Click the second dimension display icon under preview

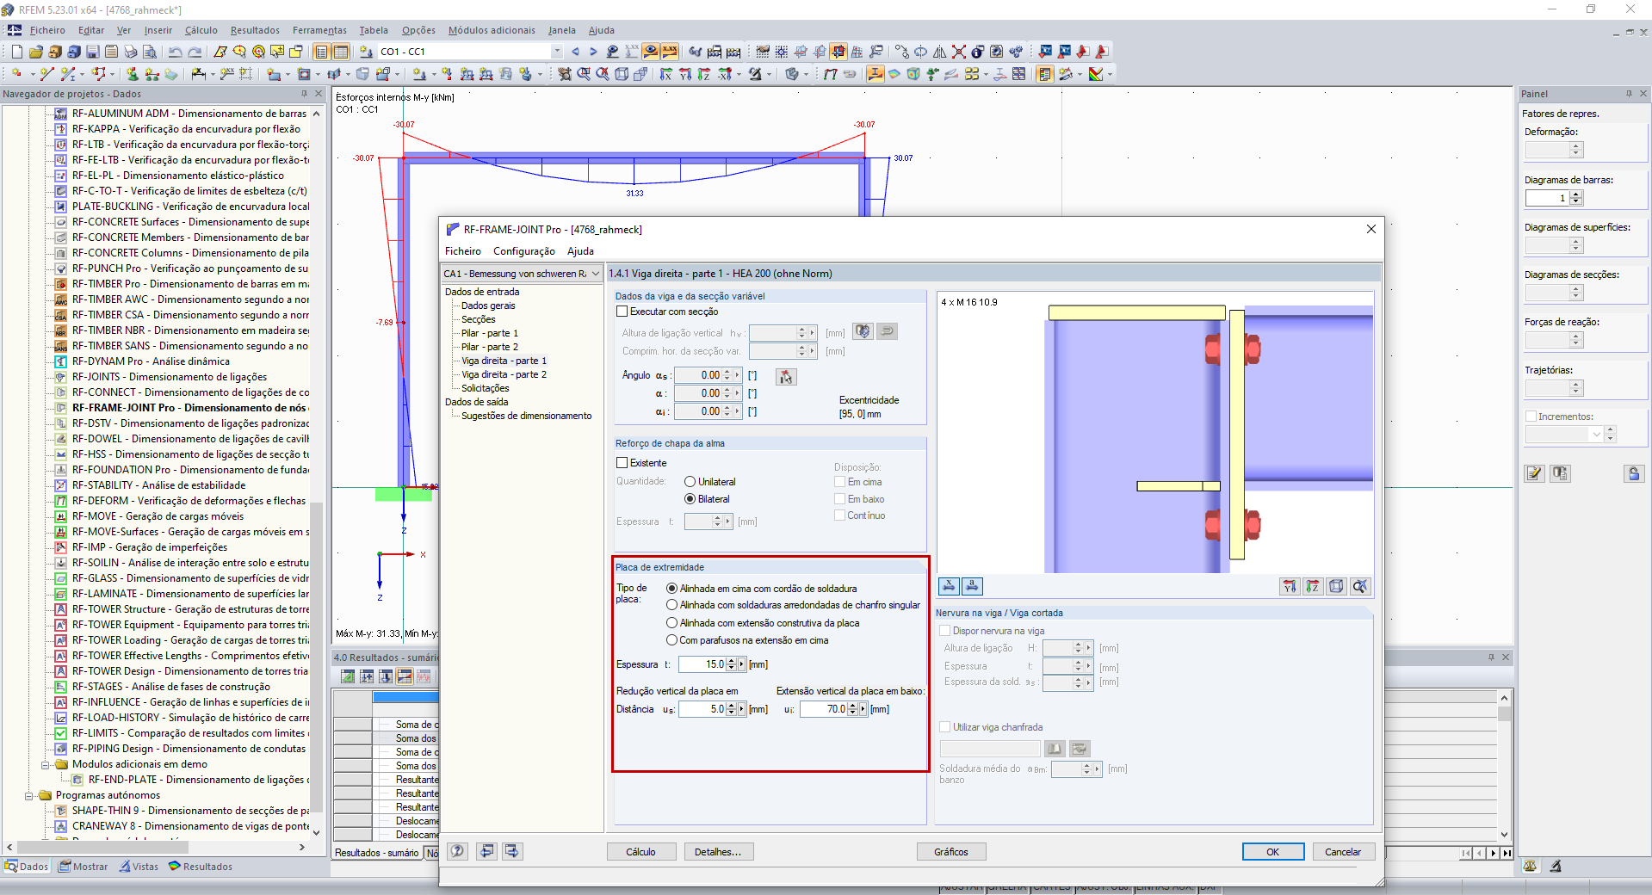pyautogui.click(x=972, y=586)
